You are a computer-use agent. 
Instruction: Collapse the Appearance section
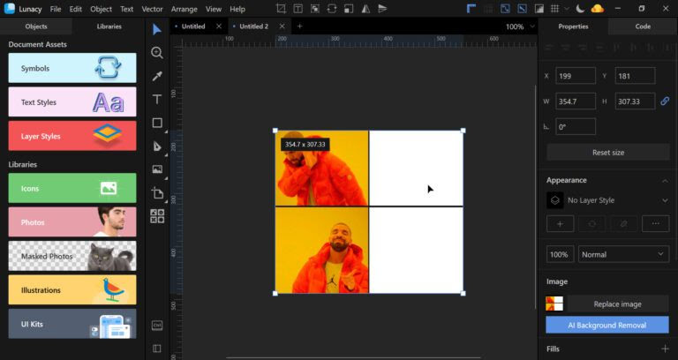pyautogui.click(x=665, y=181)
